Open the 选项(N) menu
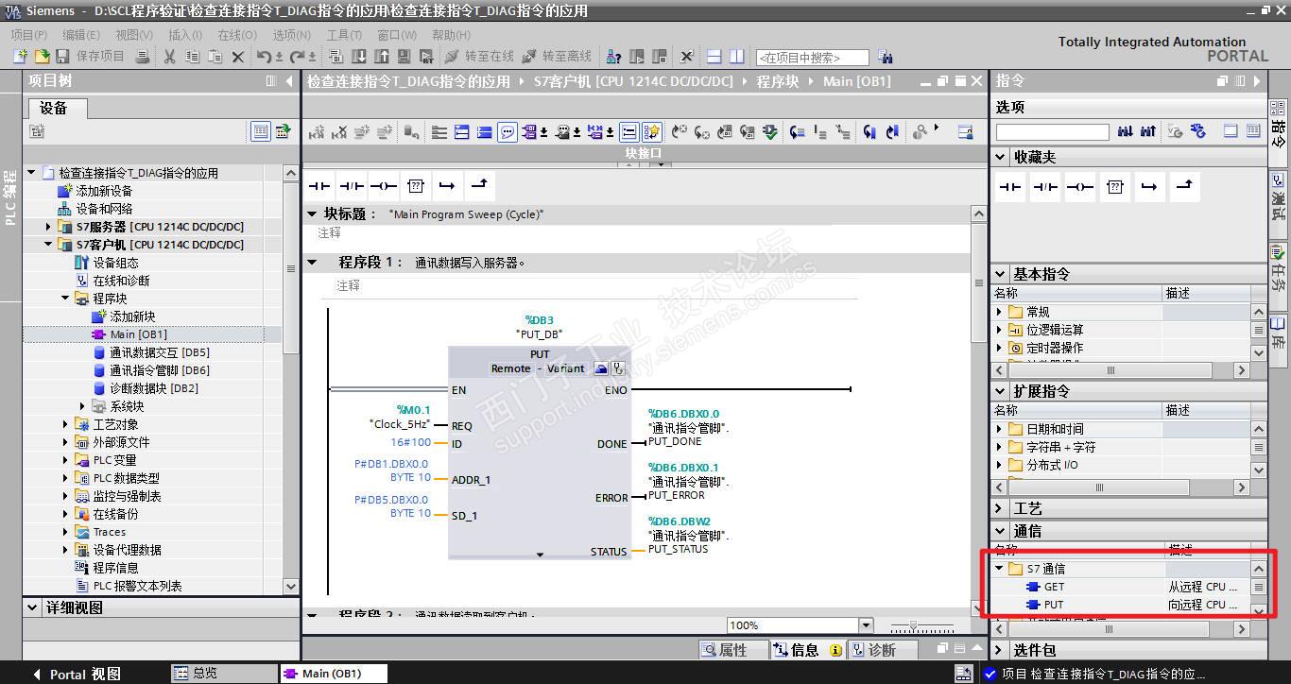This screenshot has width=1291, height=684. click(x=291, y=34)
